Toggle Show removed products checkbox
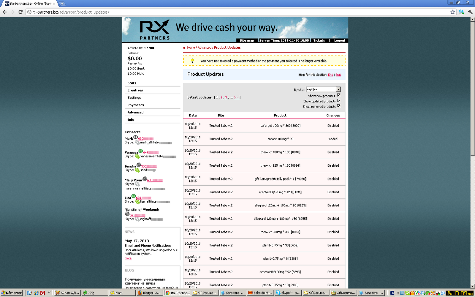 tap(338, 106)
